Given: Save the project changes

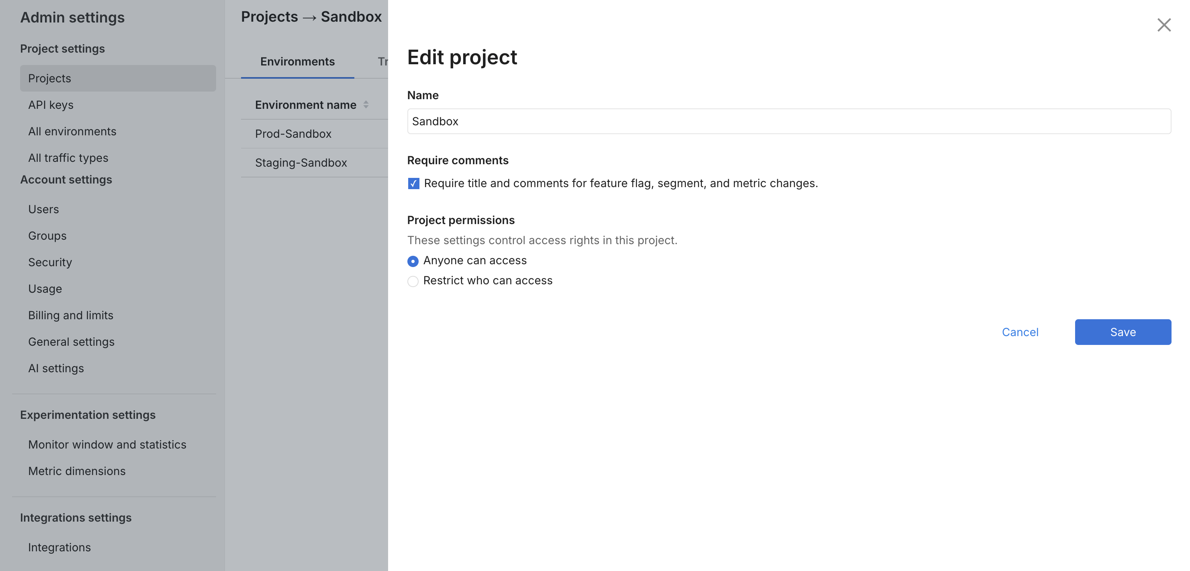Looking at the screenshot, I should pyautogui.click(x=1122, y=332).
